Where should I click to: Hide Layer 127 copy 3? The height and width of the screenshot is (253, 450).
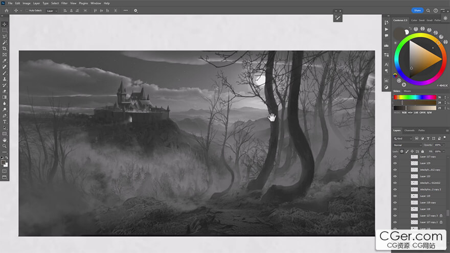(x=395, y=216)
